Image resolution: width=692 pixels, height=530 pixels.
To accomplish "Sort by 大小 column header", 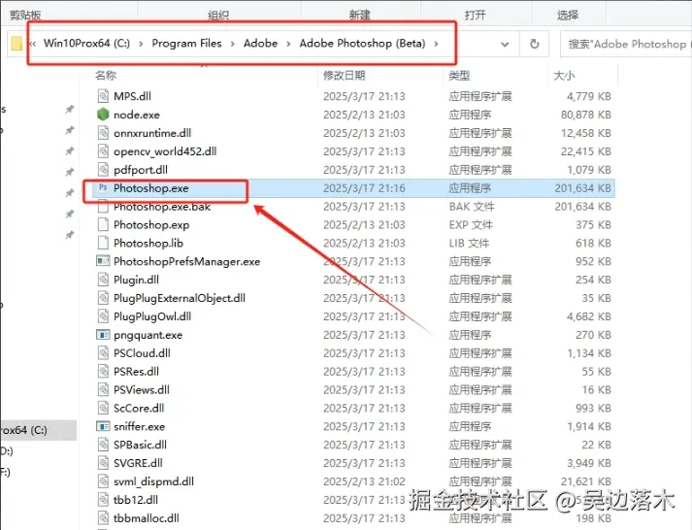I will point(564,76).
